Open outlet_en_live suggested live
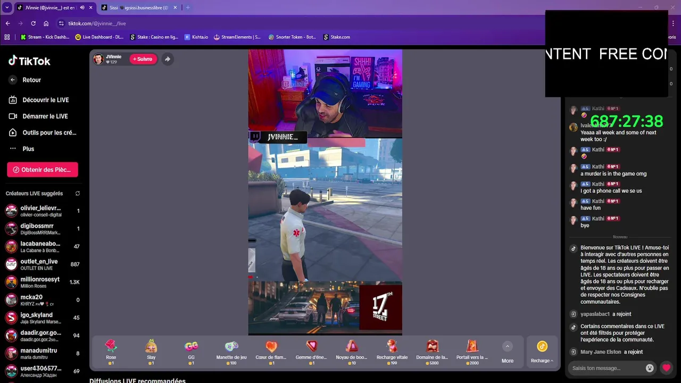Image resolution: width=681 pixels, height=383 pixels. tap(43, 264)
